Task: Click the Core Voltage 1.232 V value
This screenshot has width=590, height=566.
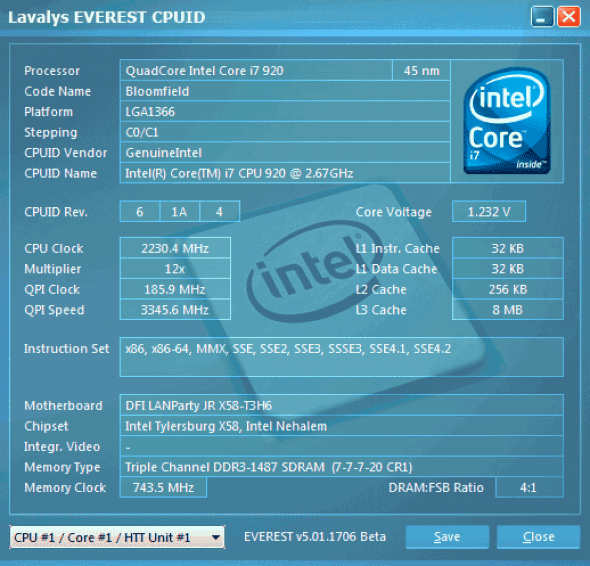Action: point(489,212)
